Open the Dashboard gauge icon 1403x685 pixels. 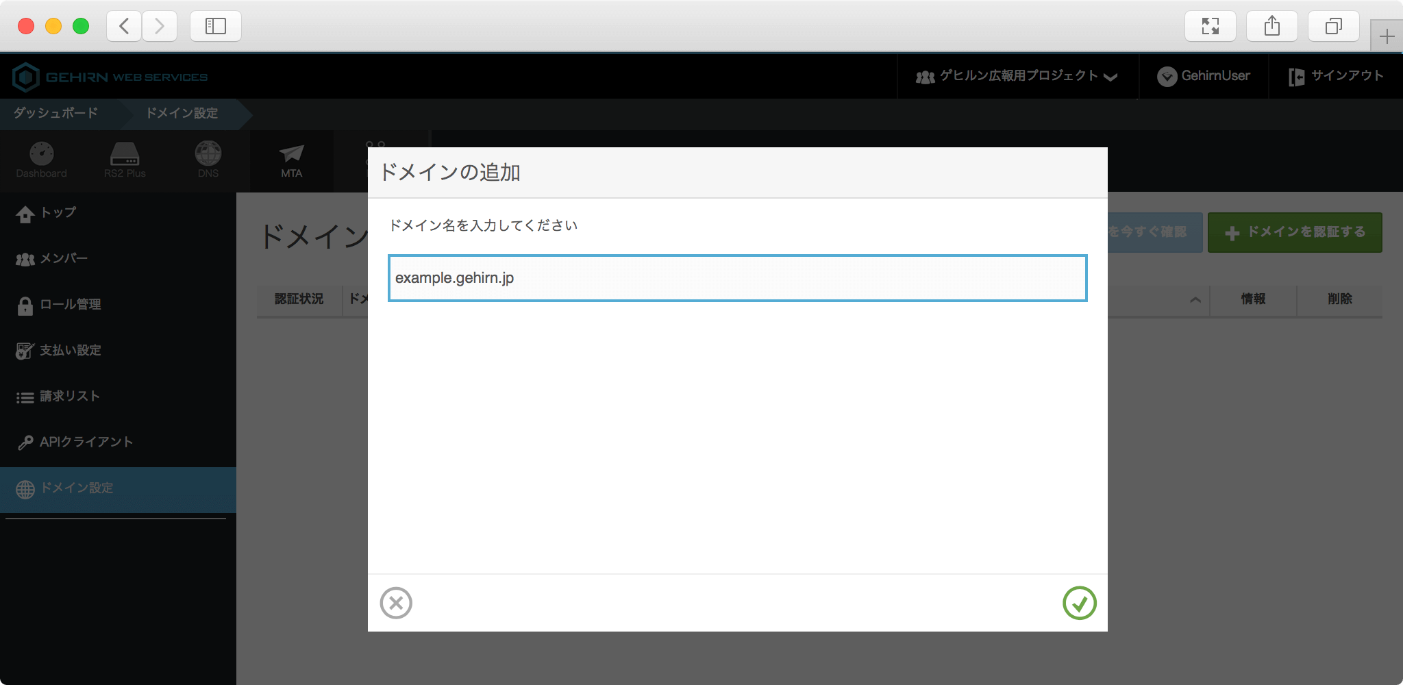pos(42,160)
